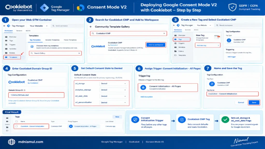
Task: Select the Cookiebot CMP tag type in step 3
Action: 242,41
